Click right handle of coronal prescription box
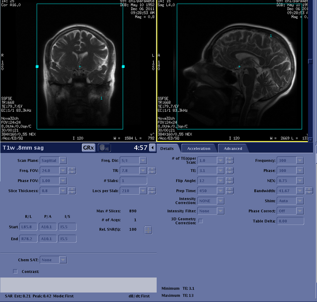317x302 pixels. (x=123, y=66)
